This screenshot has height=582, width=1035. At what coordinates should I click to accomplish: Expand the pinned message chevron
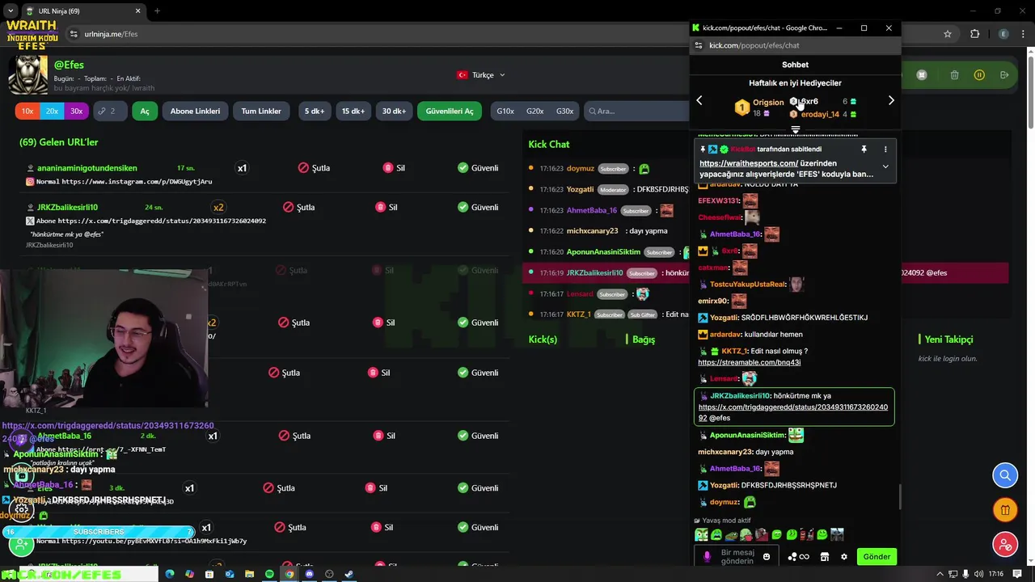click(x=885, y=167)
